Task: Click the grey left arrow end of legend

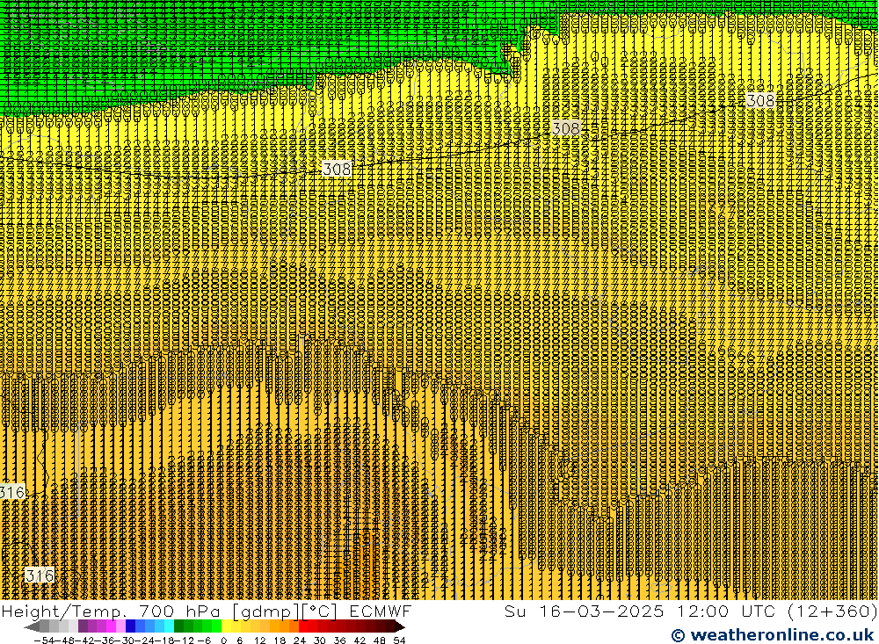Action: [32, 626]
